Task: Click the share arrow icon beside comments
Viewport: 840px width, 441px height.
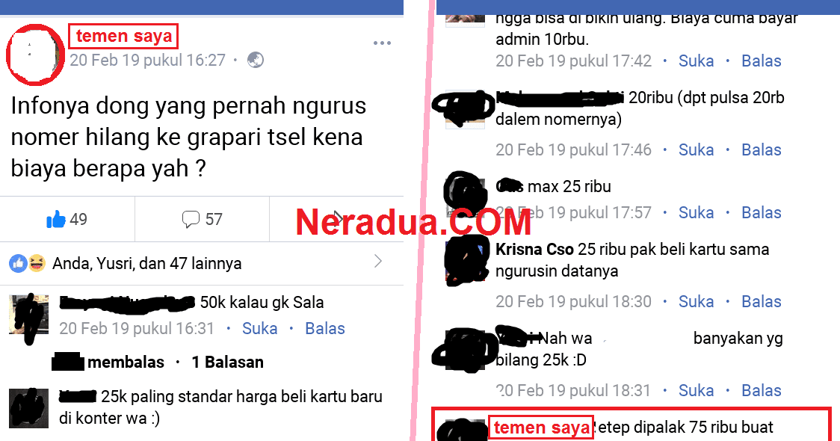Action: click(x=338, y=218)
